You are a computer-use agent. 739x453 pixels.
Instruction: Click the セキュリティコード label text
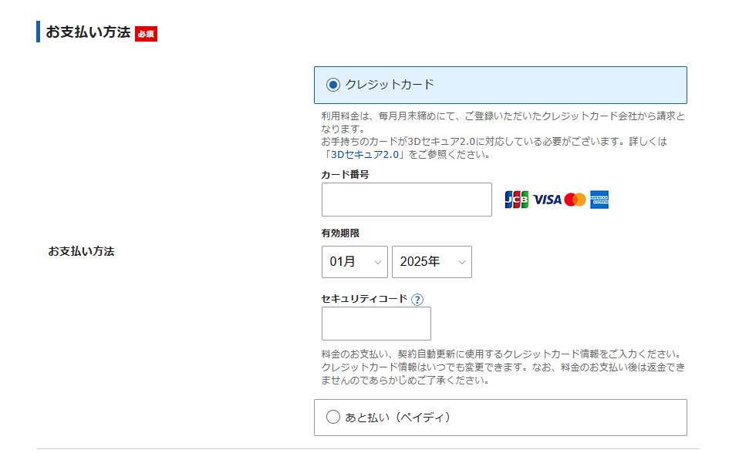tap(364, 299)
